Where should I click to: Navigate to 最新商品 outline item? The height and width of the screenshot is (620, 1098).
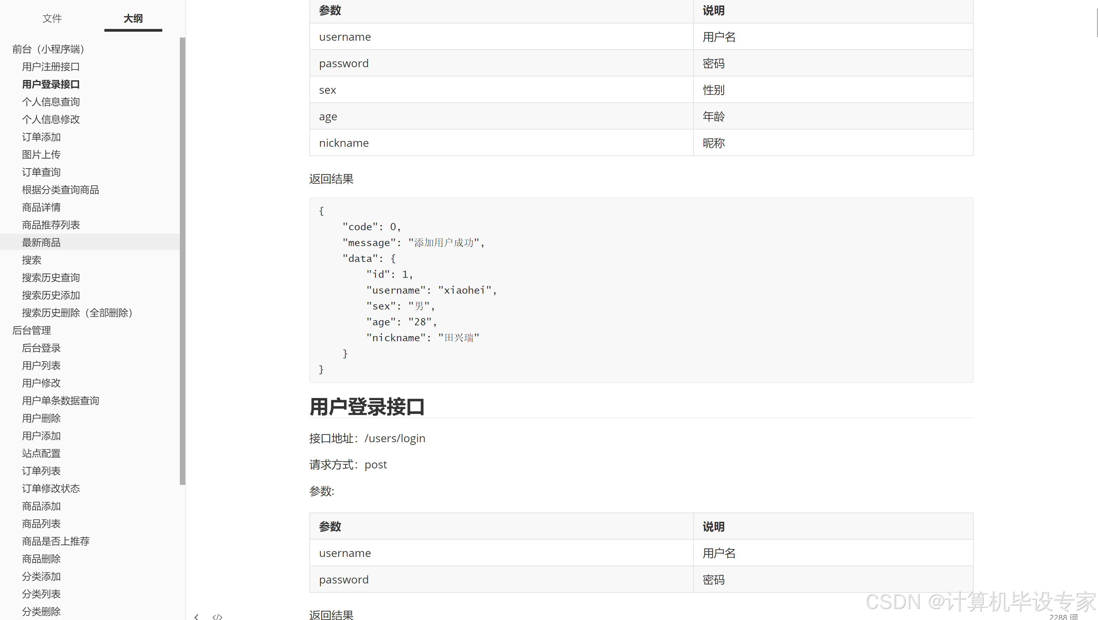point(41,243)
